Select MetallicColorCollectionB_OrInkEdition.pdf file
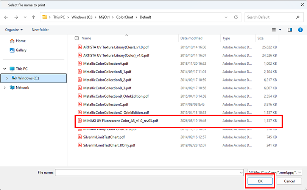This screenshot has width=307, height=190. click(x=116, y=96)
